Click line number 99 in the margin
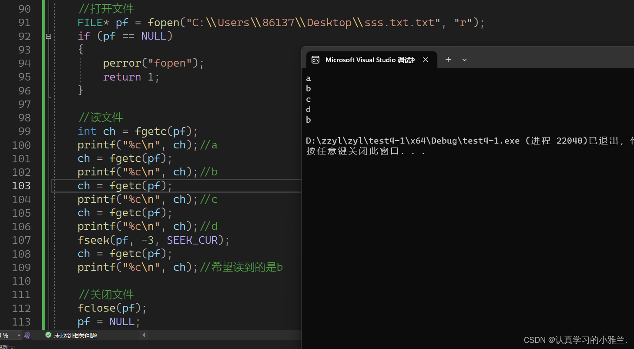The image size is (634, 349). click(x=24, y=131)
